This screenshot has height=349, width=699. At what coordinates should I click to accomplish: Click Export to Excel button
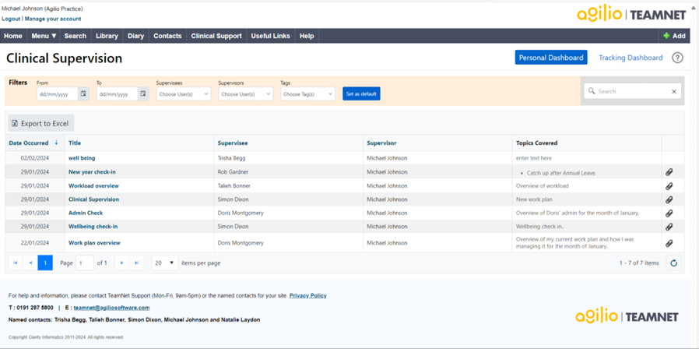41,123
